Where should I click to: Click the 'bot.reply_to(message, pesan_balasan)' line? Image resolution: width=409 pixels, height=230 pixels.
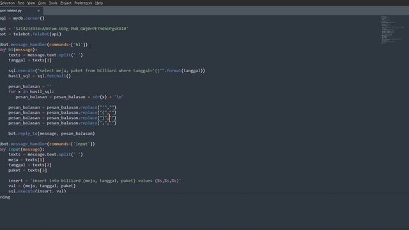(x=51, y=134)
